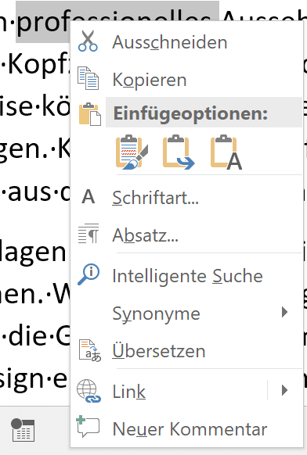Click the macro recording icon in status bar
The image size is (307, 455).
tap(23, 430)
